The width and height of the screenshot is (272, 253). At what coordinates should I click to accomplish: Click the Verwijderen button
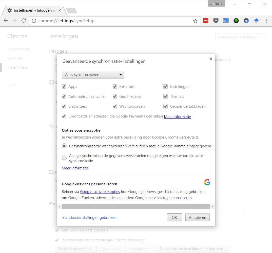[x=140, y=249]
